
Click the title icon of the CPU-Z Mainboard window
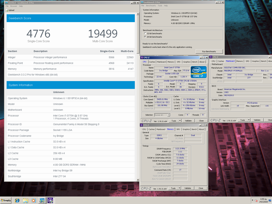click(211, 57)
